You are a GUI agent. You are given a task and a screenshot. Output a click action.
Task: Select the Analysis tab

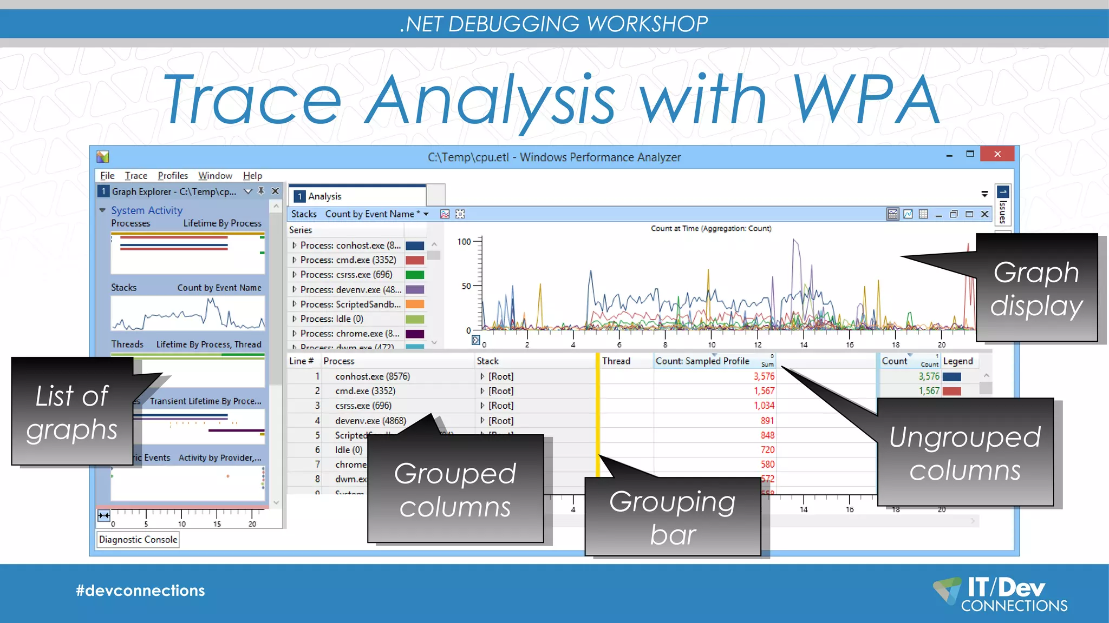point(358,196)
